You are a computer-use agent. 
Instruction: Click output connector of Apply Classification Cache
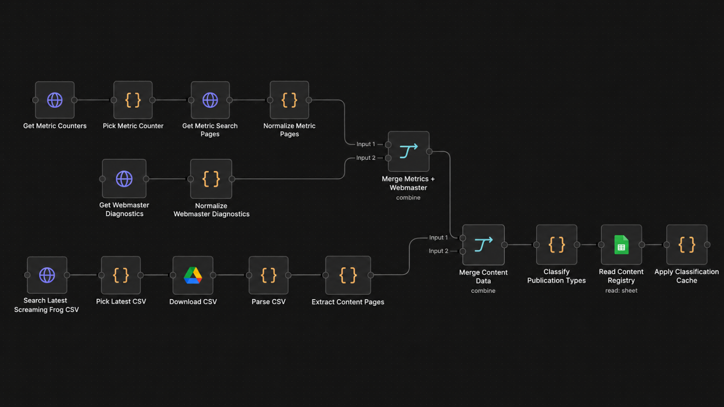click(707, 245)
